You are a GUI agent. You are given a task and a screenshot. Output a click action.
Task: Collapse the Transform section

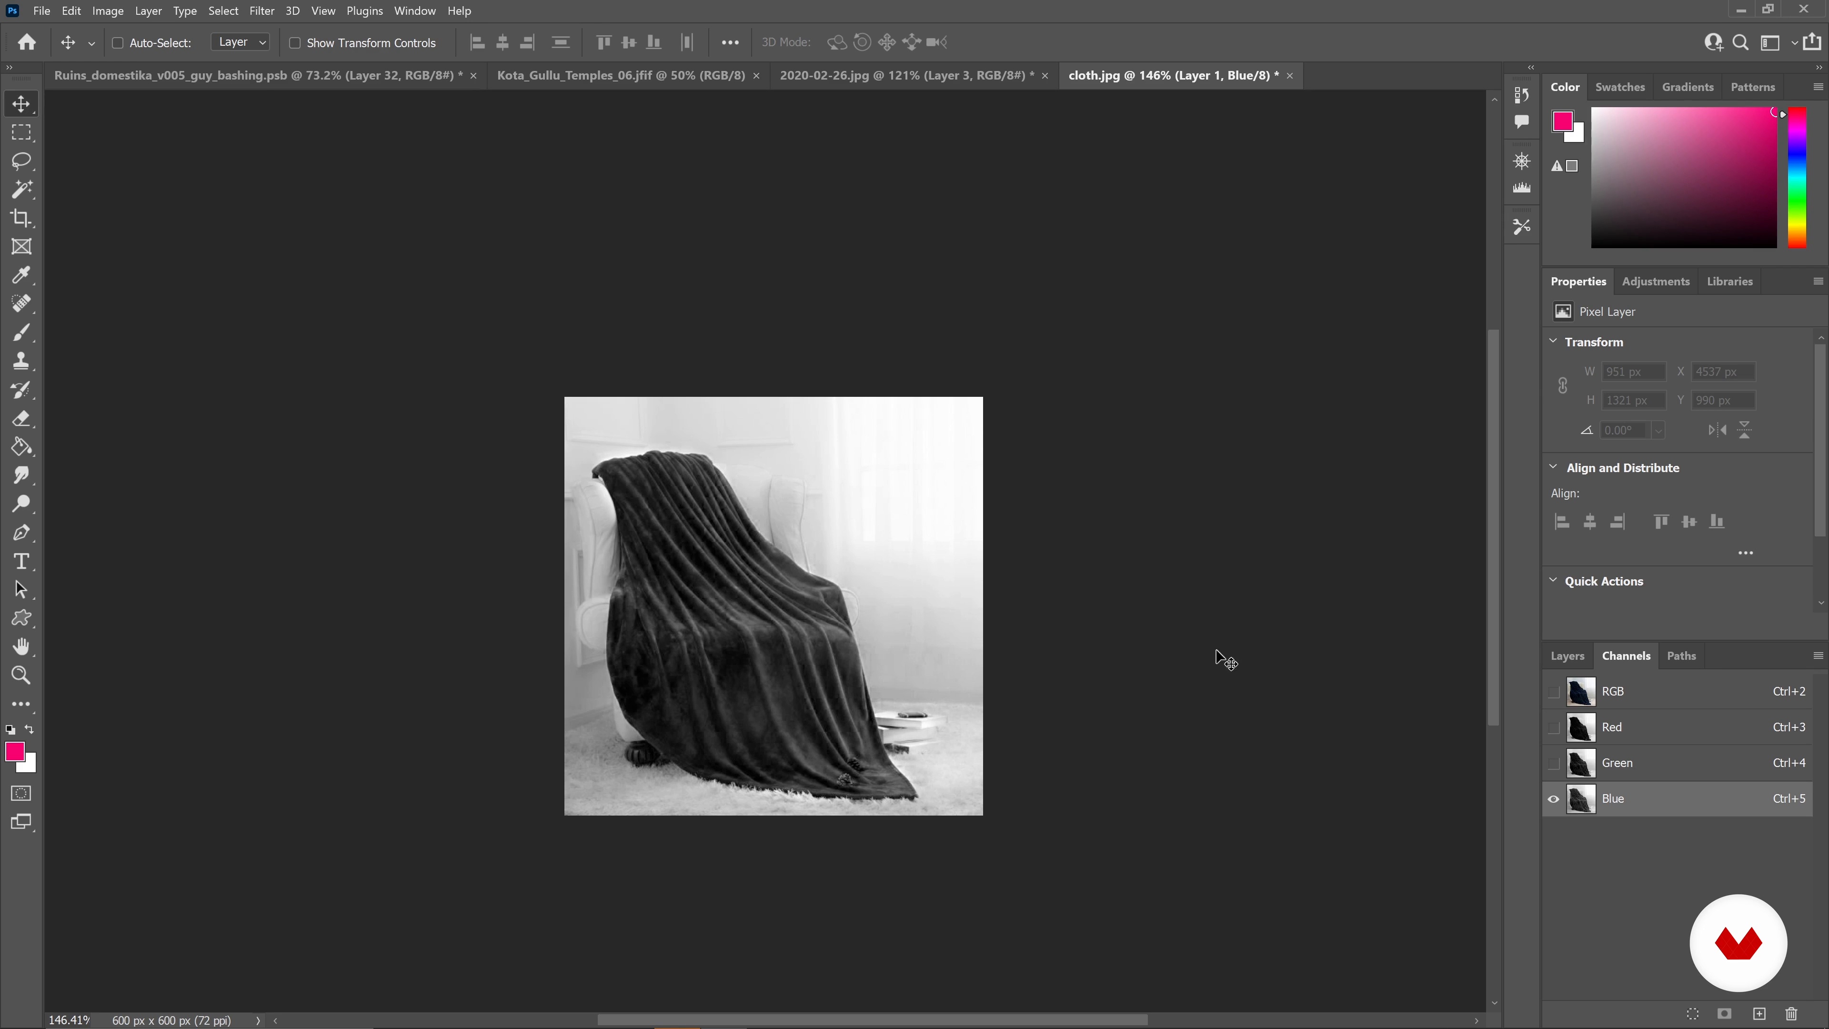(x=1554, y=342)
